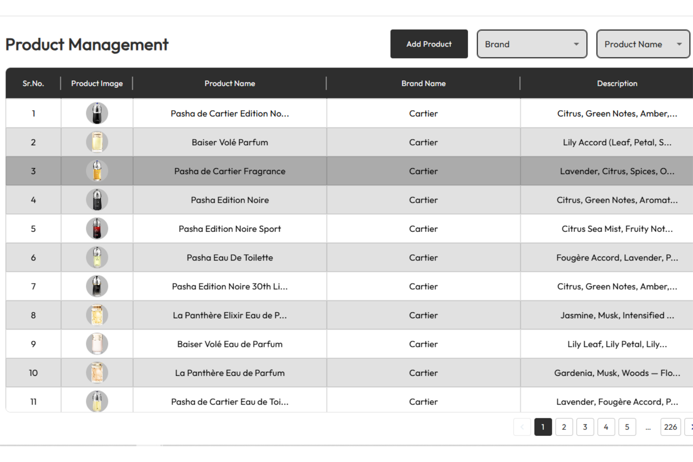The height and width of the screenshot is (462, 693).
Task: Click description Fougère Accord, Lavender, P...
Action: coord(617,257)
